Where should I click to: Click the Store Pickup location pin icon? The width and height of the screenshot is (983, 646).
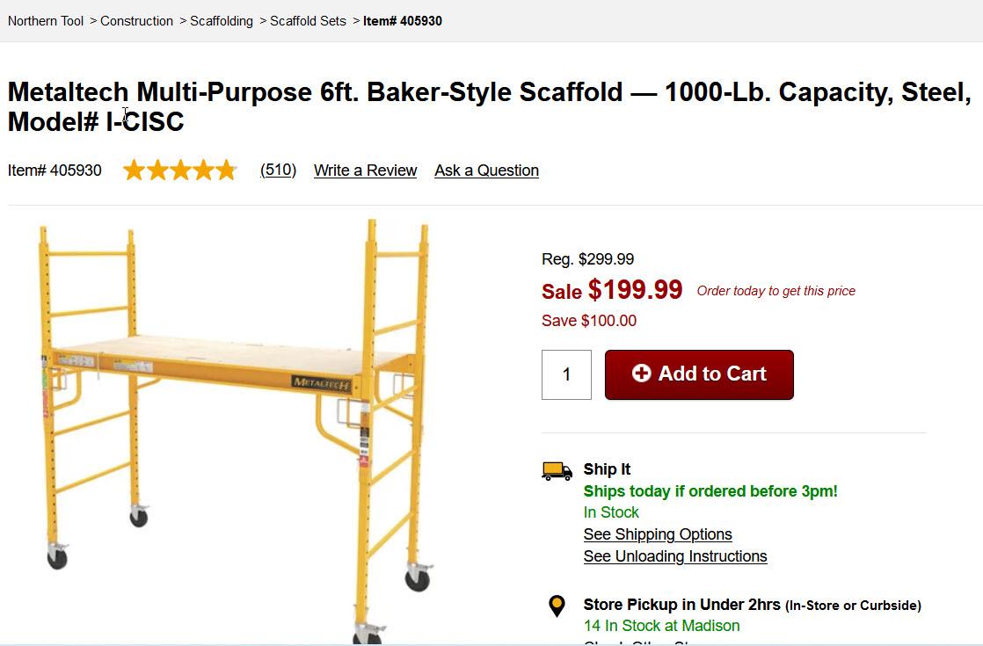557,606
